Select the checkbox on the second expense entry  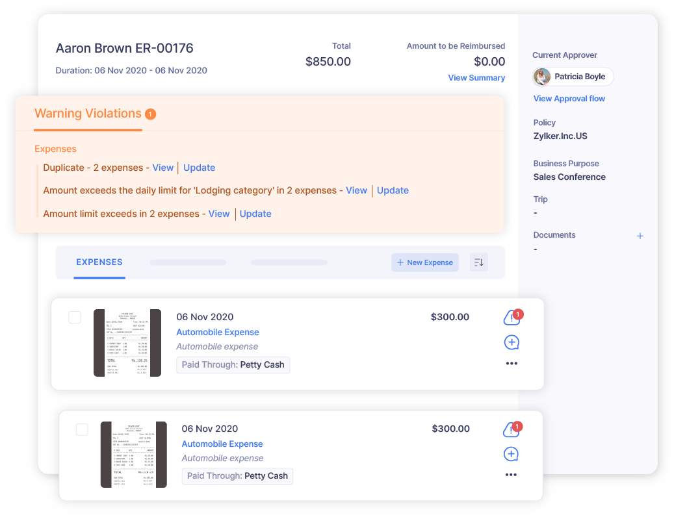point(82,429)
